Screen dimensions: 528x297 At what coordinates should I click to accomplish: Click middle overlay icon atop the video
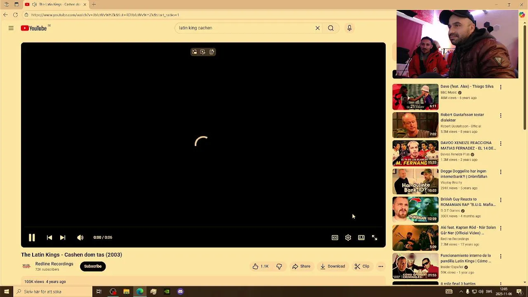pyautogui.click(x=203, y=52)
